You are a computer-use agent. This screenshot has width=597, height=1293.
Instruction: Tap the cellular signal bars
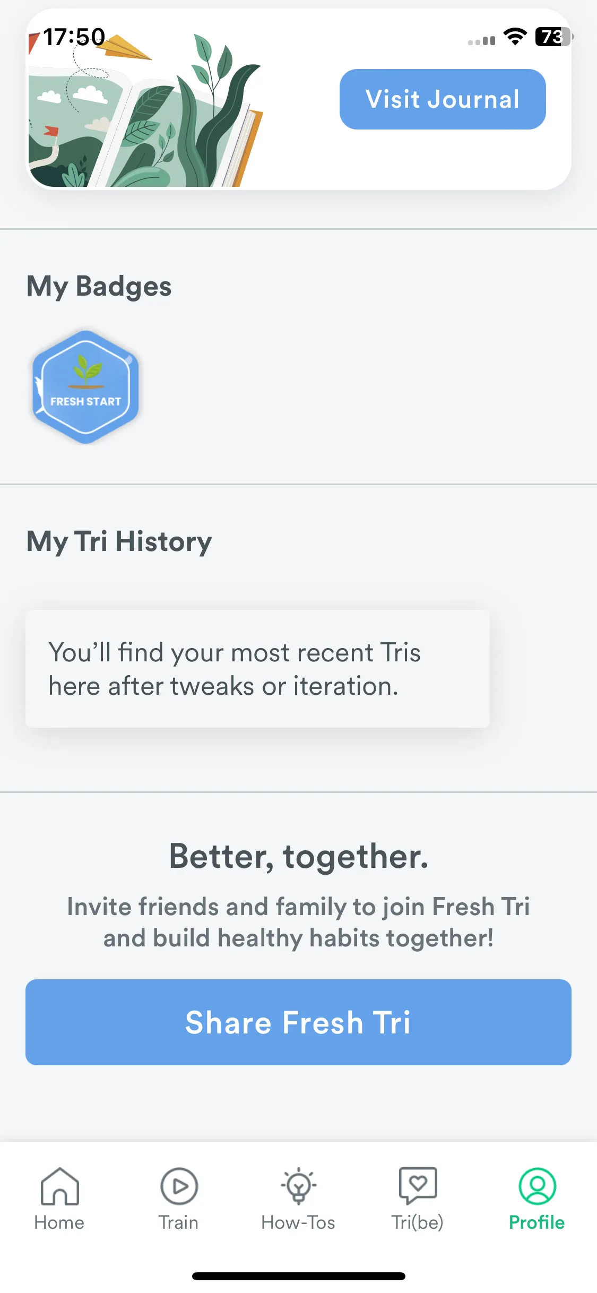tap(481, 40)
